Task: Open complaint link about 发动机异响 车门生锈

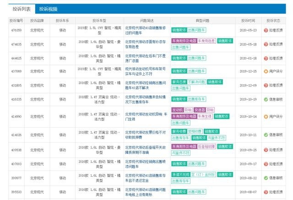Action: (146, 117)
